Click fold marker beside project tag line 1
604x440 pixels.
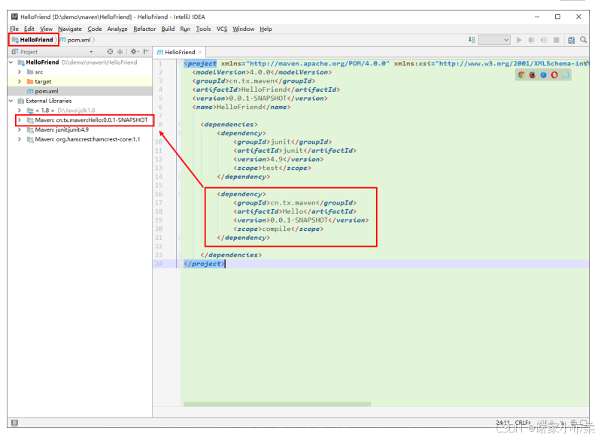tap(181, 64)
